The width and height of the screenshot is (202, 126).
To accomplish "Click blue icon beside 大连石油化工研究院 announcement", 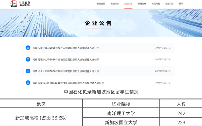I will tap(28, 83).
